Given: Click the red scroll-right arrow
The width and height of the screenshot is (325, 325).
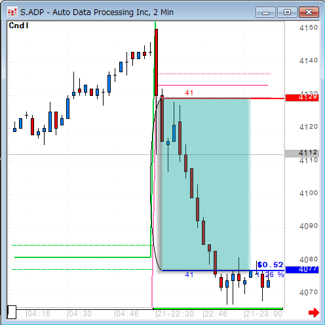Looking at the screenshot, I should pyautogui.click(x=314, y=313).
